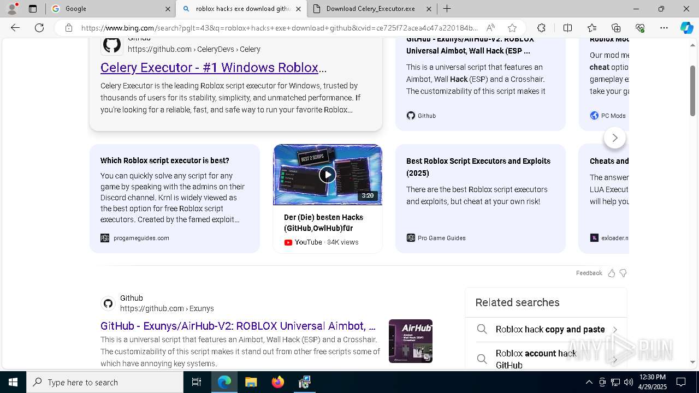Open the notification center

click(681, 382)
